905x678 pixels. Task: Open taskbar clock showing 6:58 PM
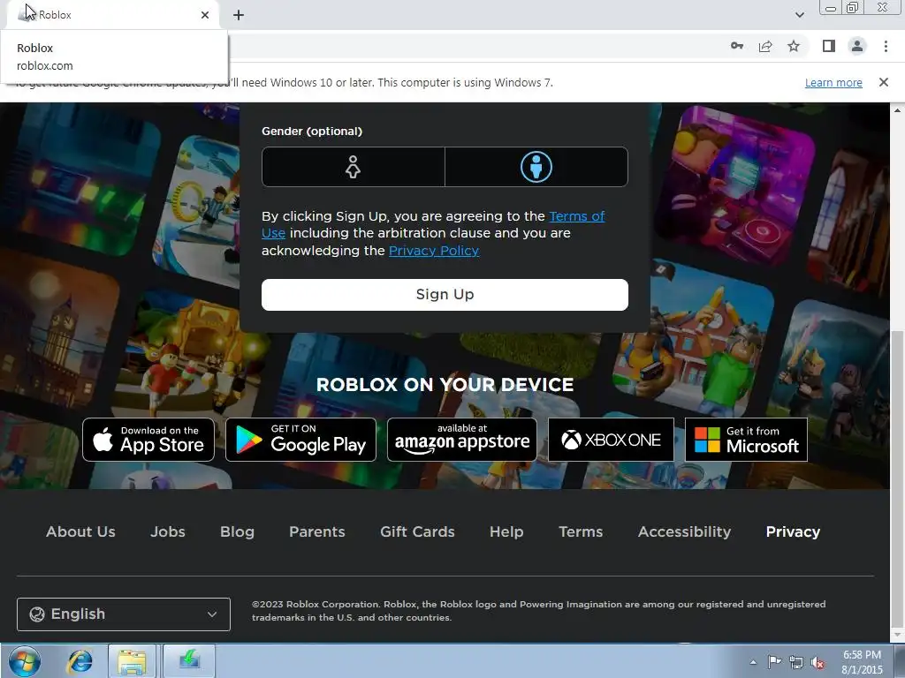862,662
